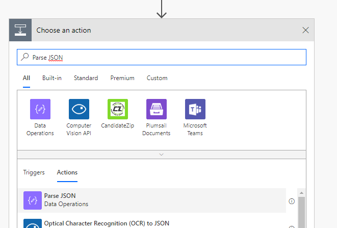Select the Microsoft Teams connector icon
This screenshot has width=337, height=228.
coord(195,109)
